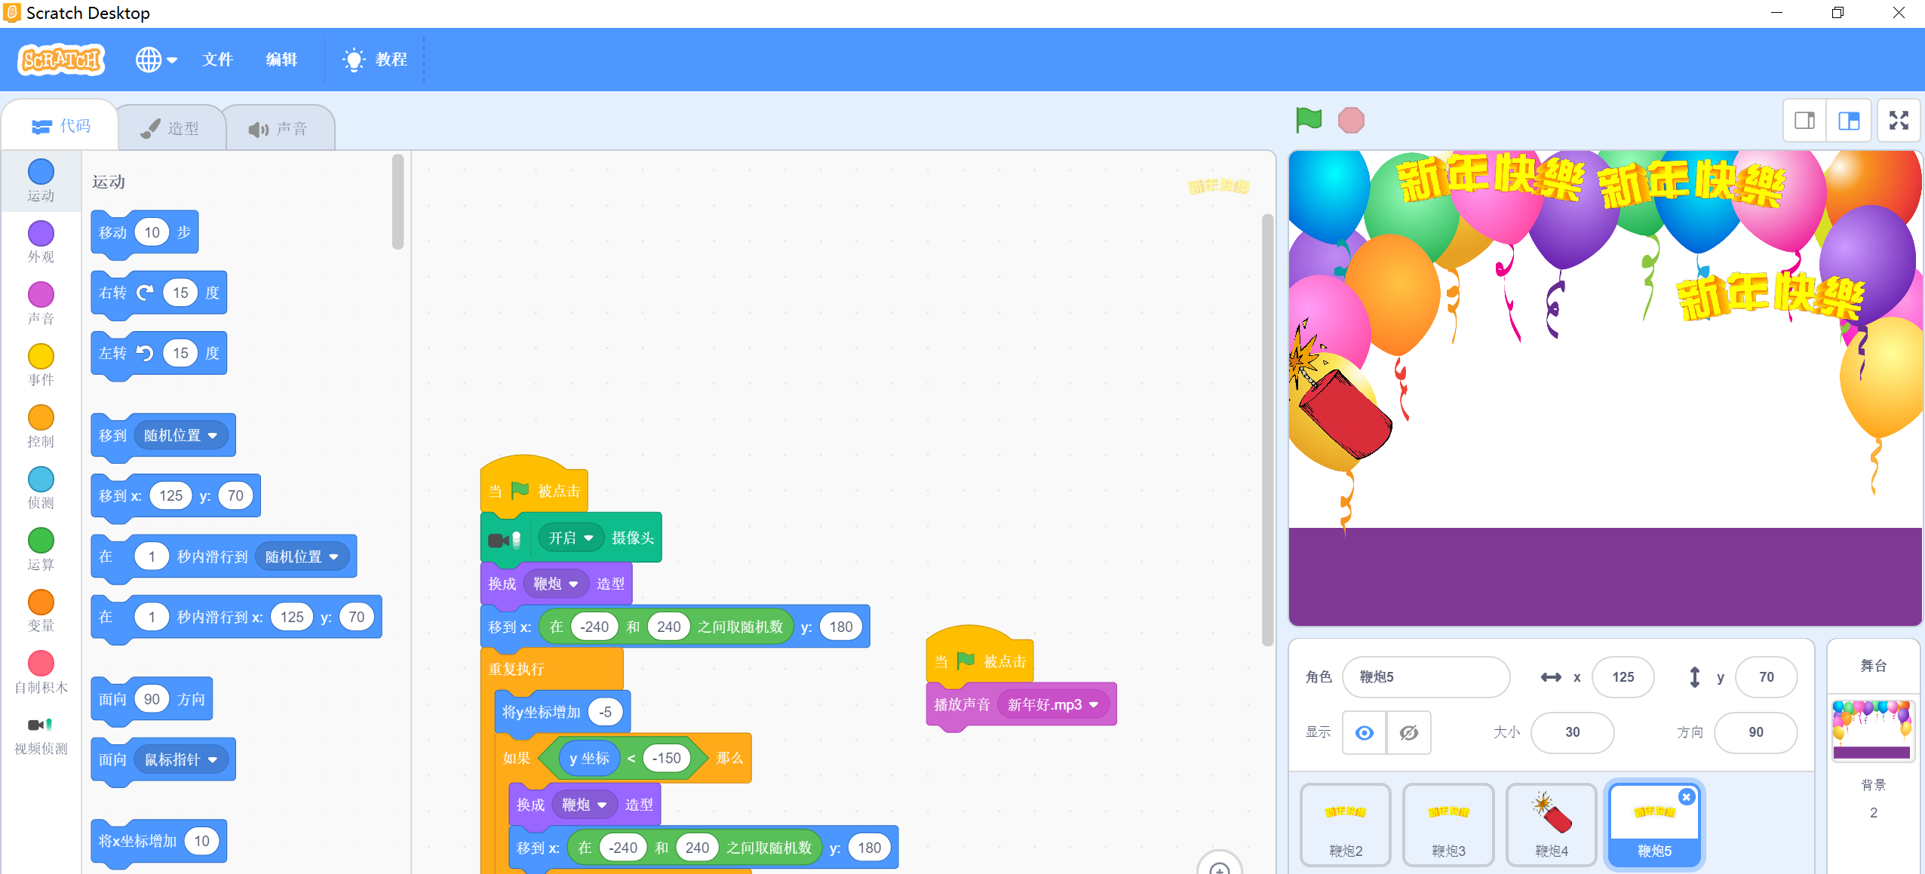Screen dimensions: 1925x874
Task: Hide sprite using the crossed-eye button
Action: [1408, 732]
